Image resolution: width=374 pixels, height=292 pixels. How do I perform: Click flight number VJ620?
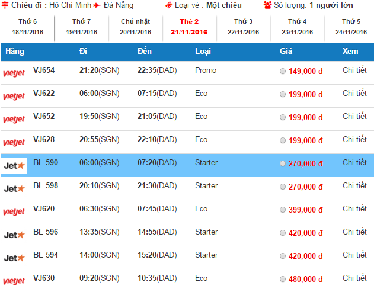click(44, 209)
